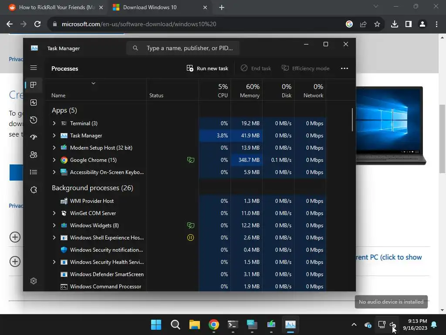This screenshot has height=335, width=446.
Task: Click the Google icon in address bar
Action: click(x=349, y=24)
